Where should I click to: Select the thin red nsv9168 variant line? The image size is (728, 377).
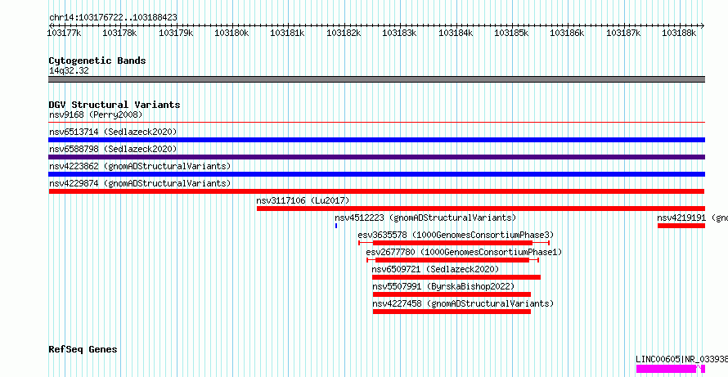pos(377,123)
